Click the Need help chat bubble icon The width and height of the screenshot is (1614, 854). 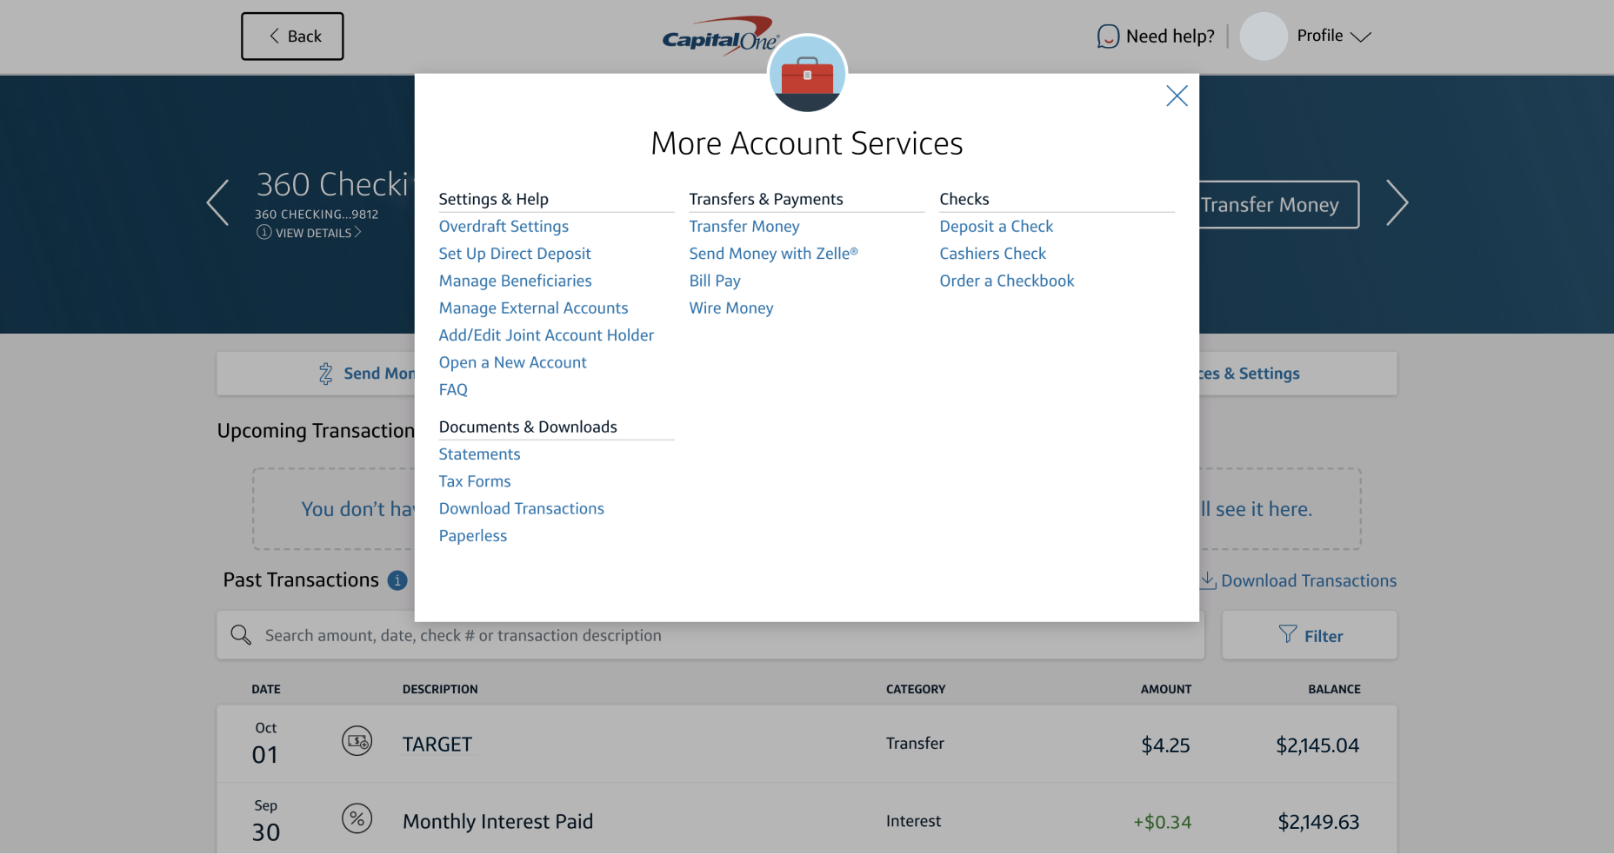1107,36
